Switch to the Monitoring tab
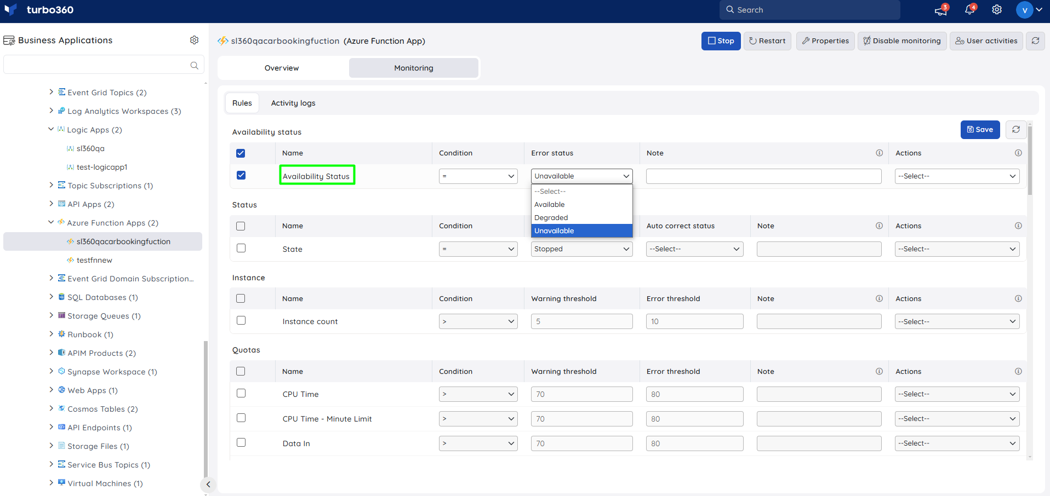This screenshot has width=1050, height=496. 414,68
